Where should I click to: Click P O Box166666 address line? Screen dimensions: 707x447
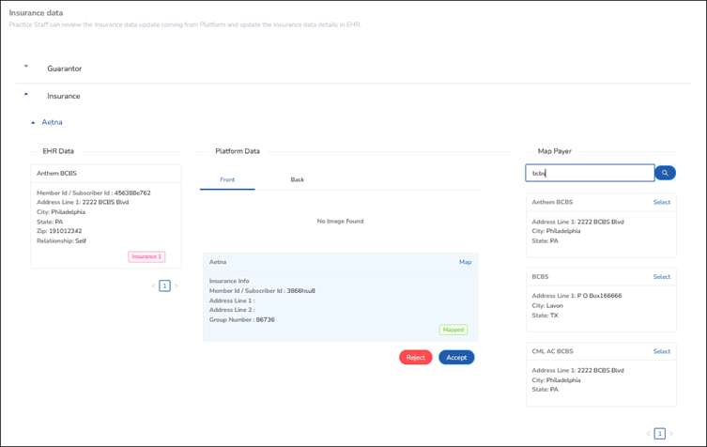click(x=576, y=296)
